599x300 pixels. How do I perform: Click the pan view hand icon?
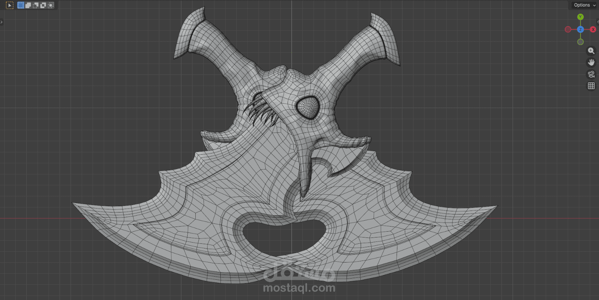point(591,62)
